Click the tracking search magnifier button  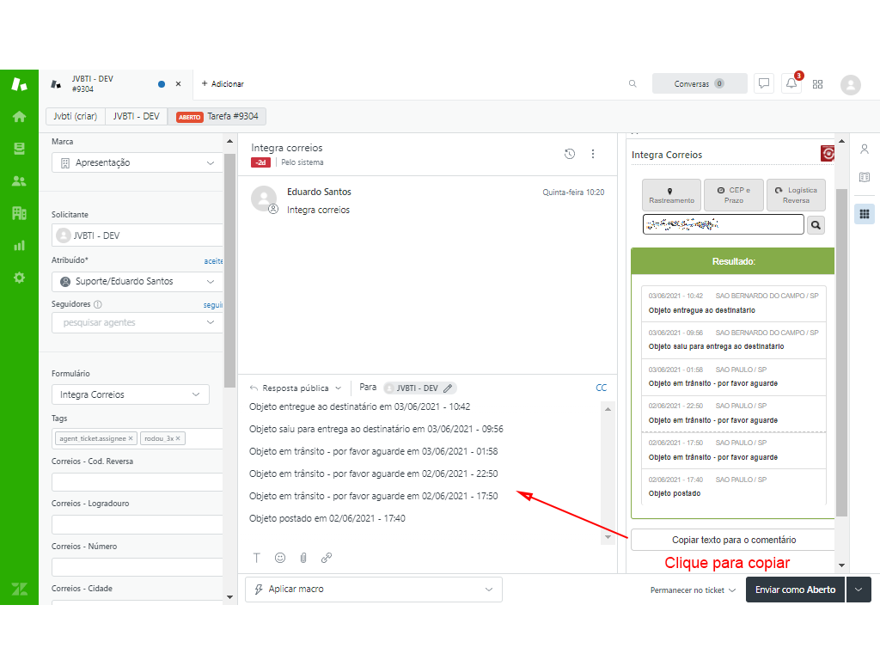[816, 225]
